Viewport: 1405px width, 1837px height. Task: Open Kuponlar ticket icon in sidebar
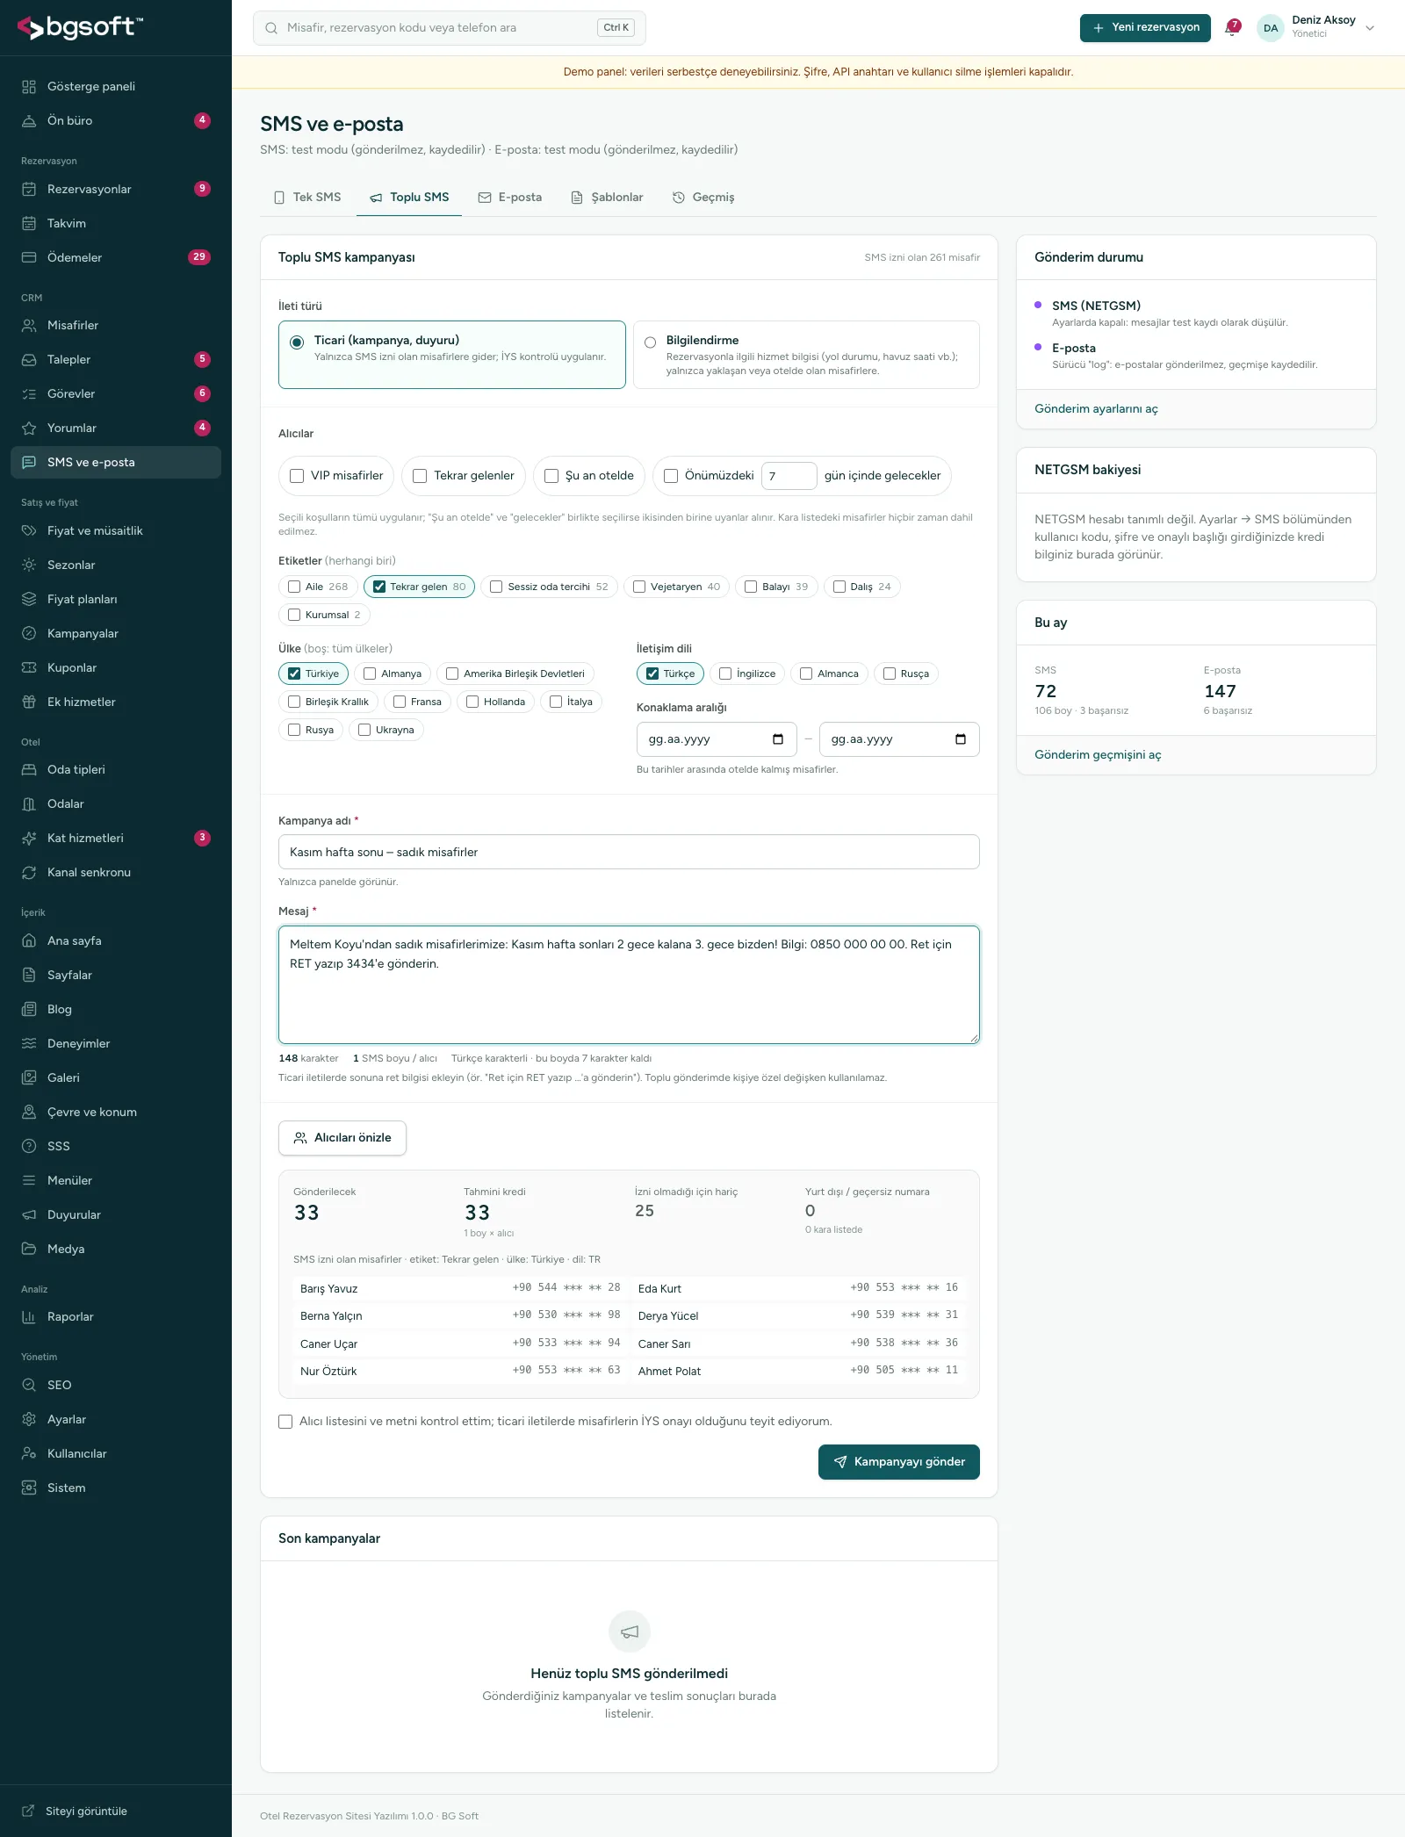pos(29,667)
